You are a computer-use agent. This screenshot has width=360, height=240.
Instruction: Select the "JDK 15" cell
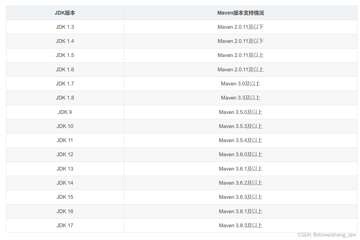[65, 197]
